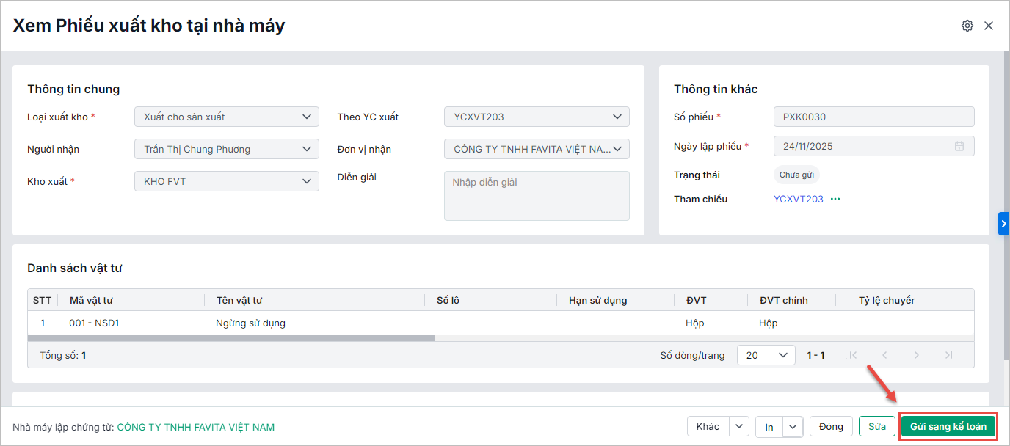Click the Gửi sang kế toán button

[x=948, y=427]
